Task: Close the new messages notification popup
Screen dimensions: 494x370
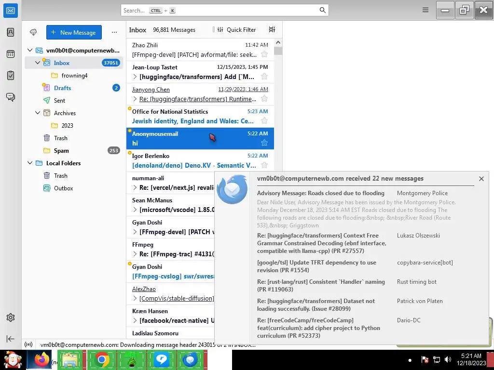Action: 481,179
